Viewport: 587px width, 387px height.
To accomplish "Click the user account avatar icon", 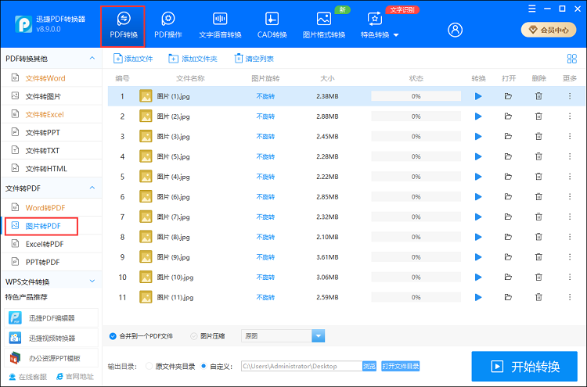I will point(456,30).
